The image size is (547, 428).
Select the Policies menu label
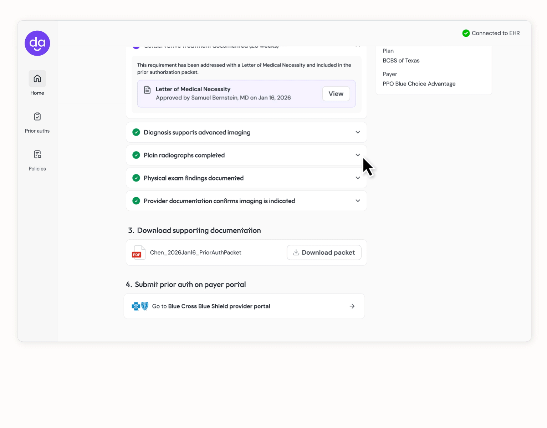click(37, 169)
